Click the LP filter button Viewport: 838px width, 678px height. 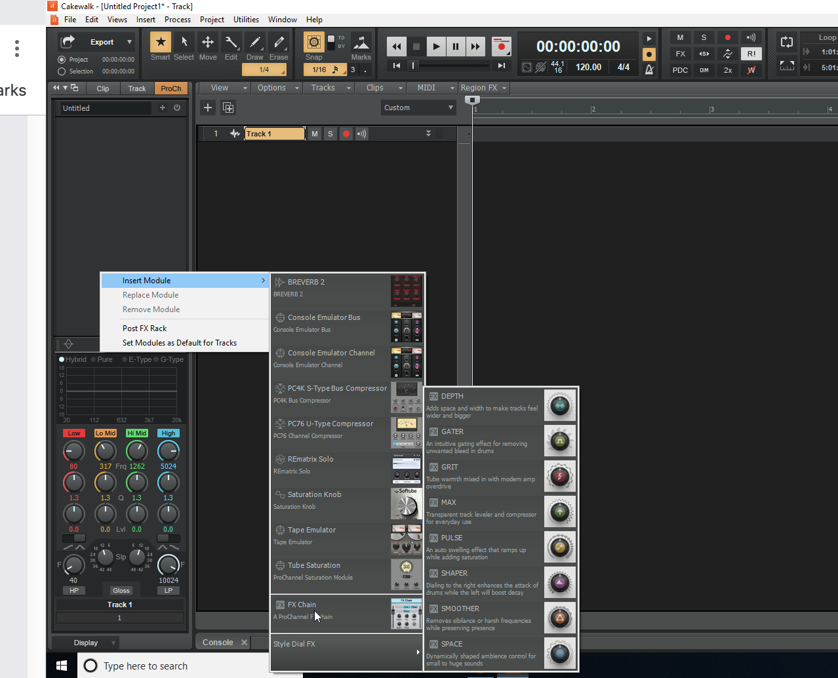click(x=169, y=590)
